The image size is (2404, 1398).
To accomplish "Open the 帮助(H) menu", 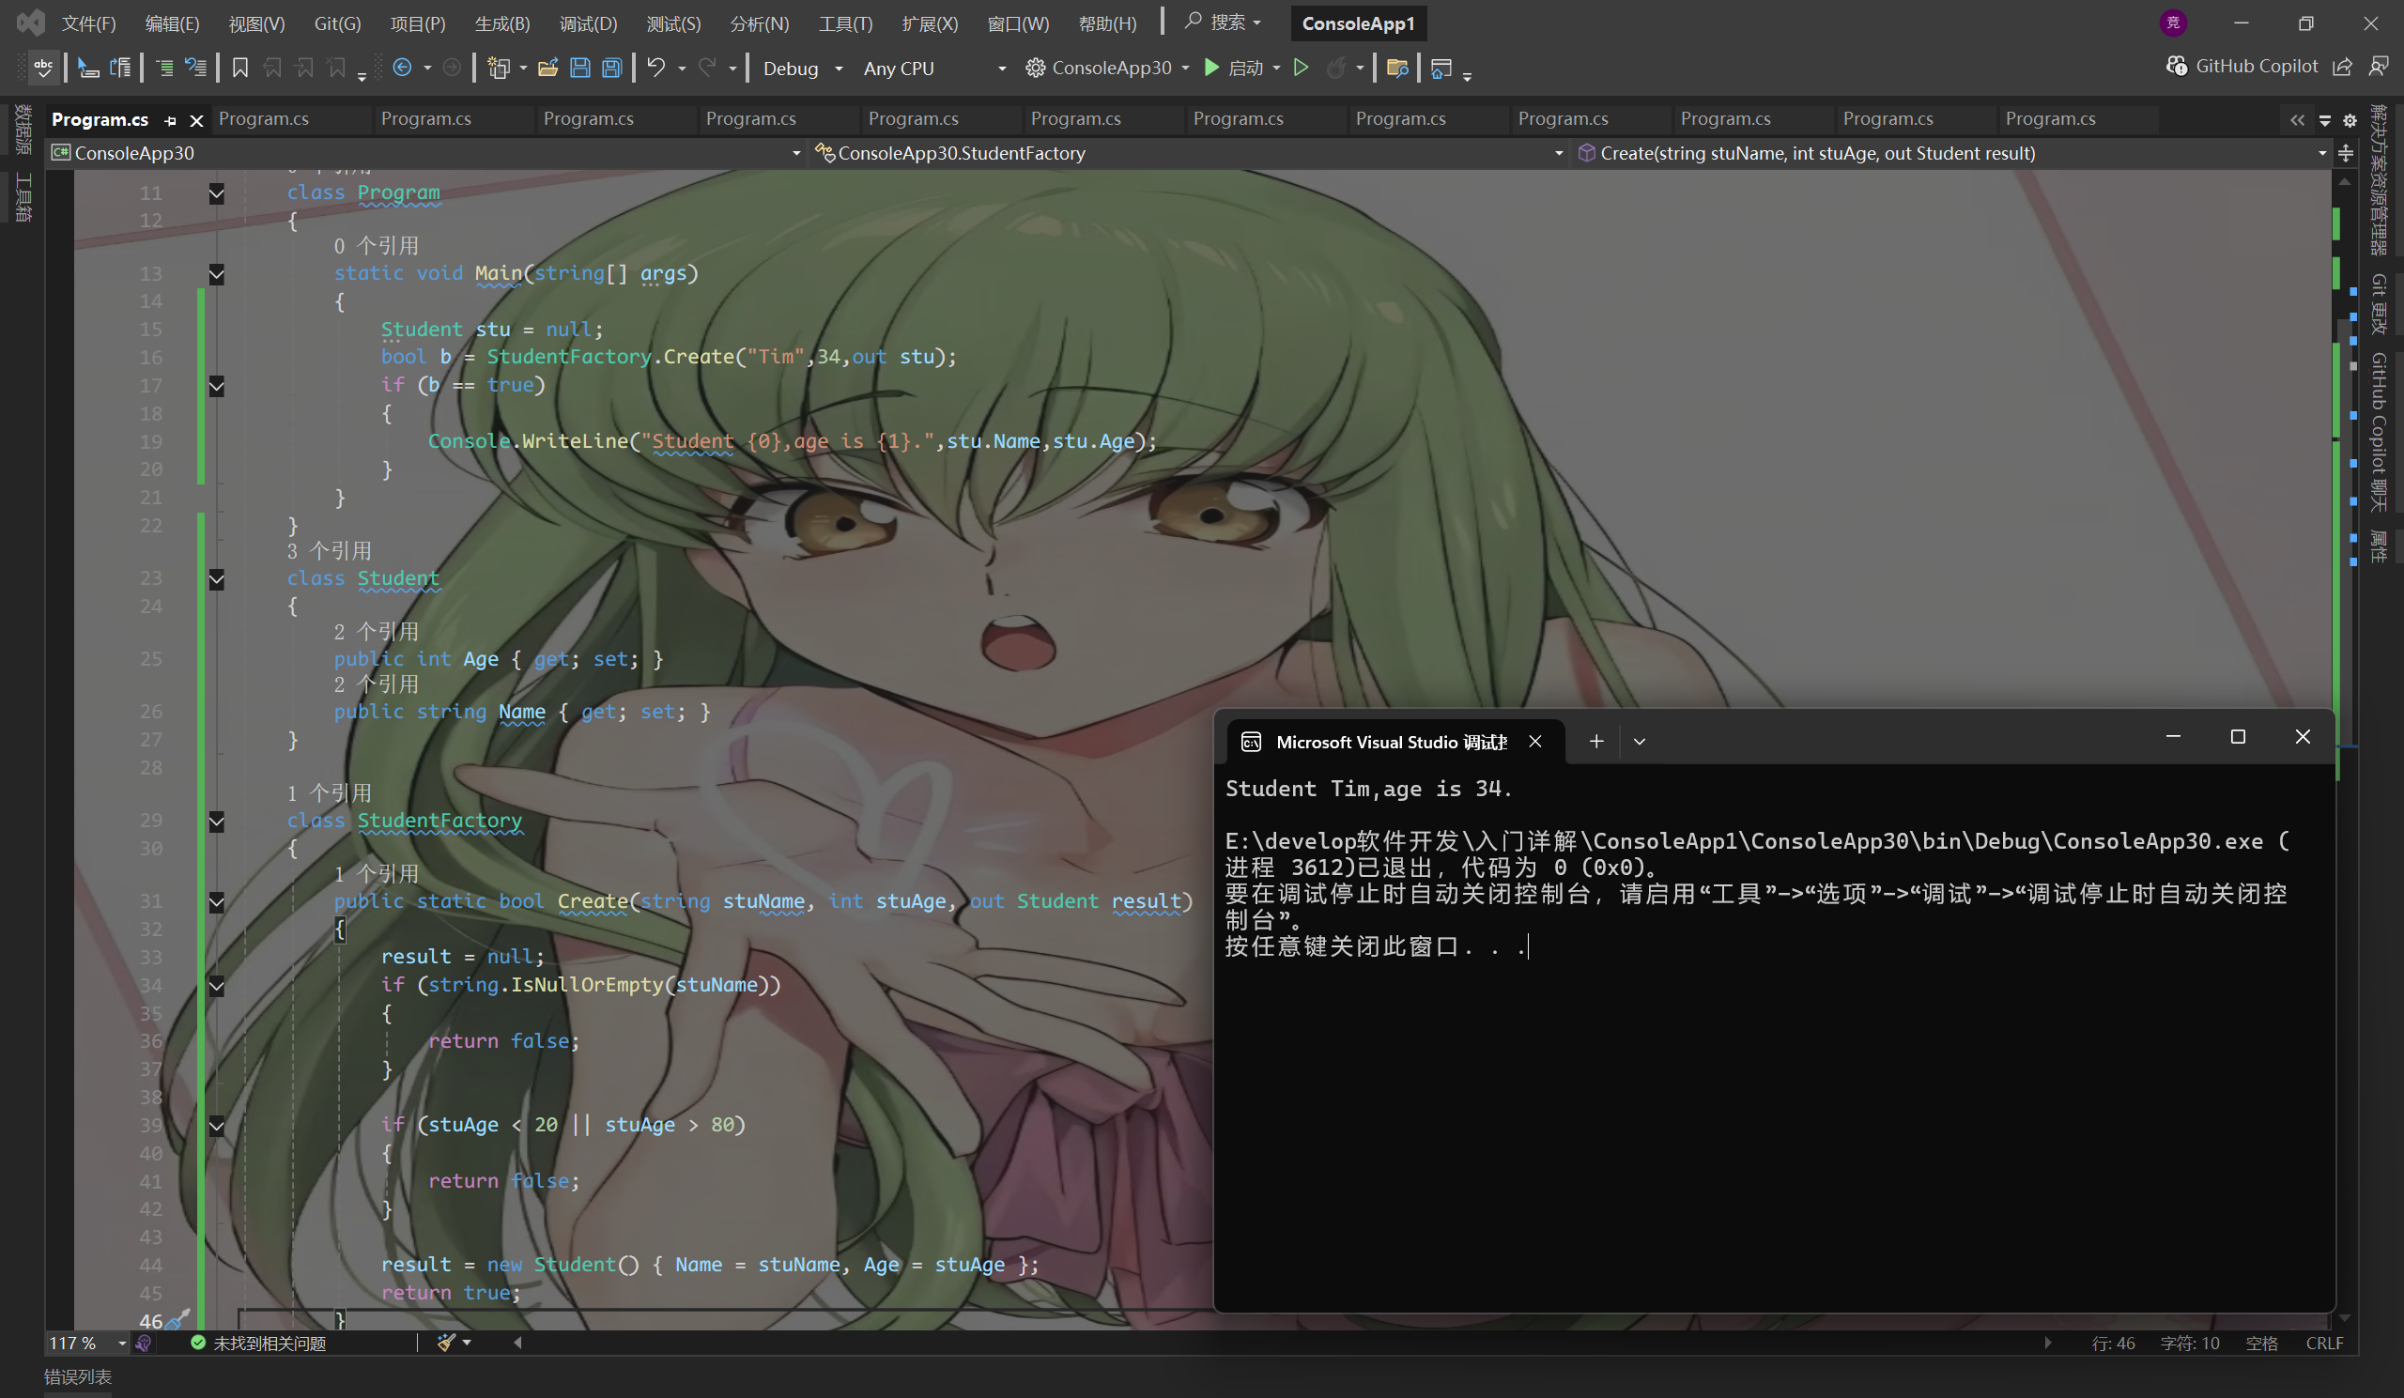I will [x=1106, y=23].
